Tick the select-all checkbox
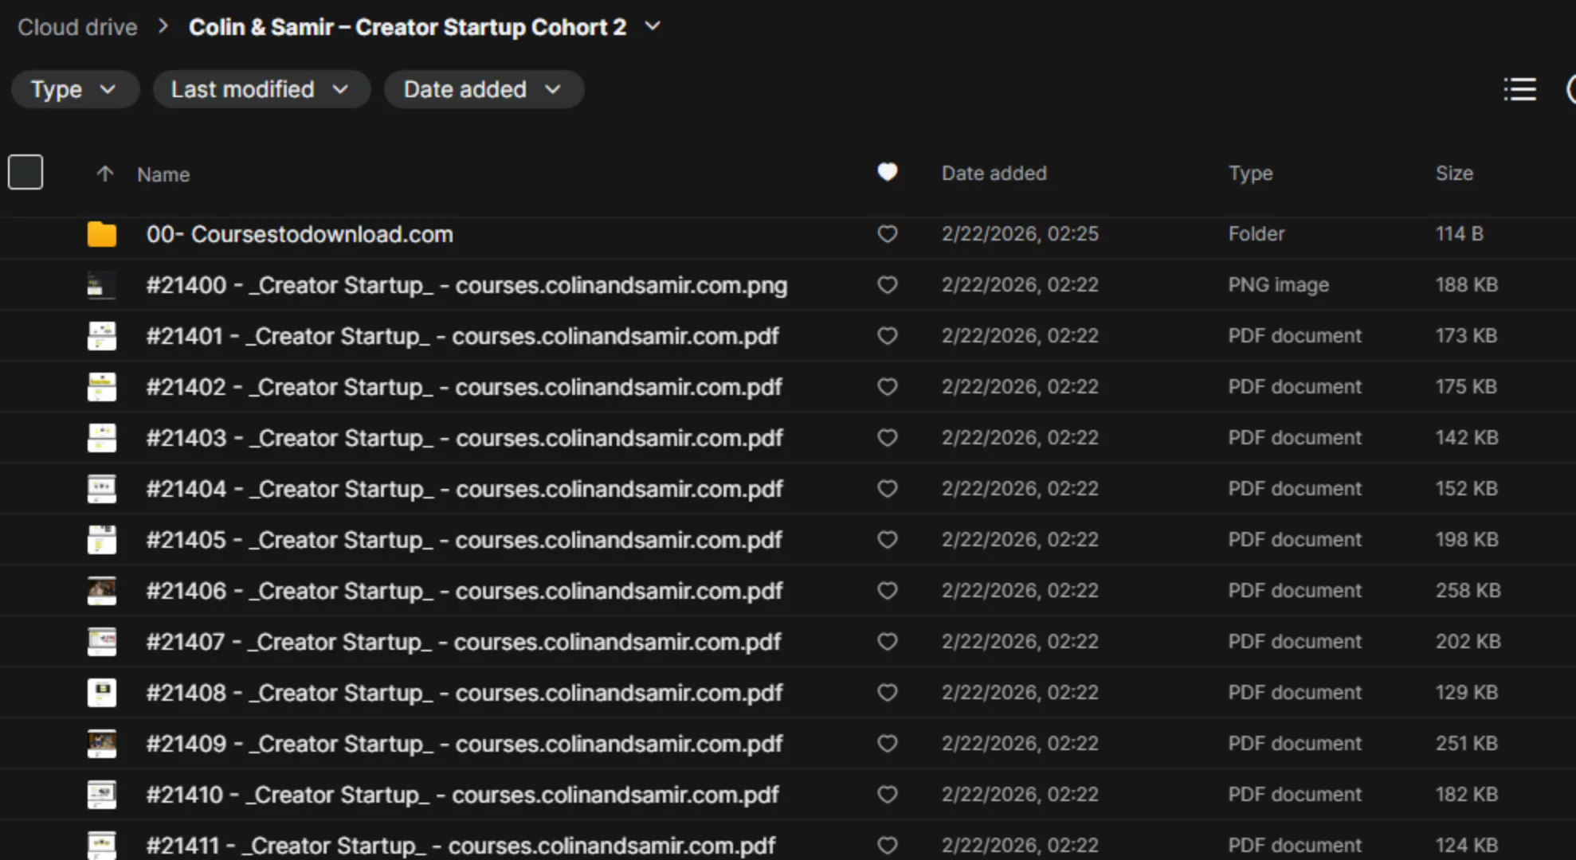 [25, 172]
